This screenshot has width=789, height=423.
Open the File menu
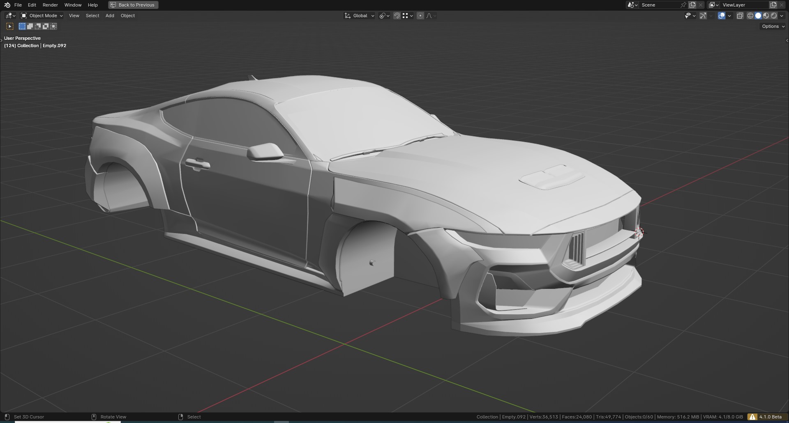pos(18,5)
